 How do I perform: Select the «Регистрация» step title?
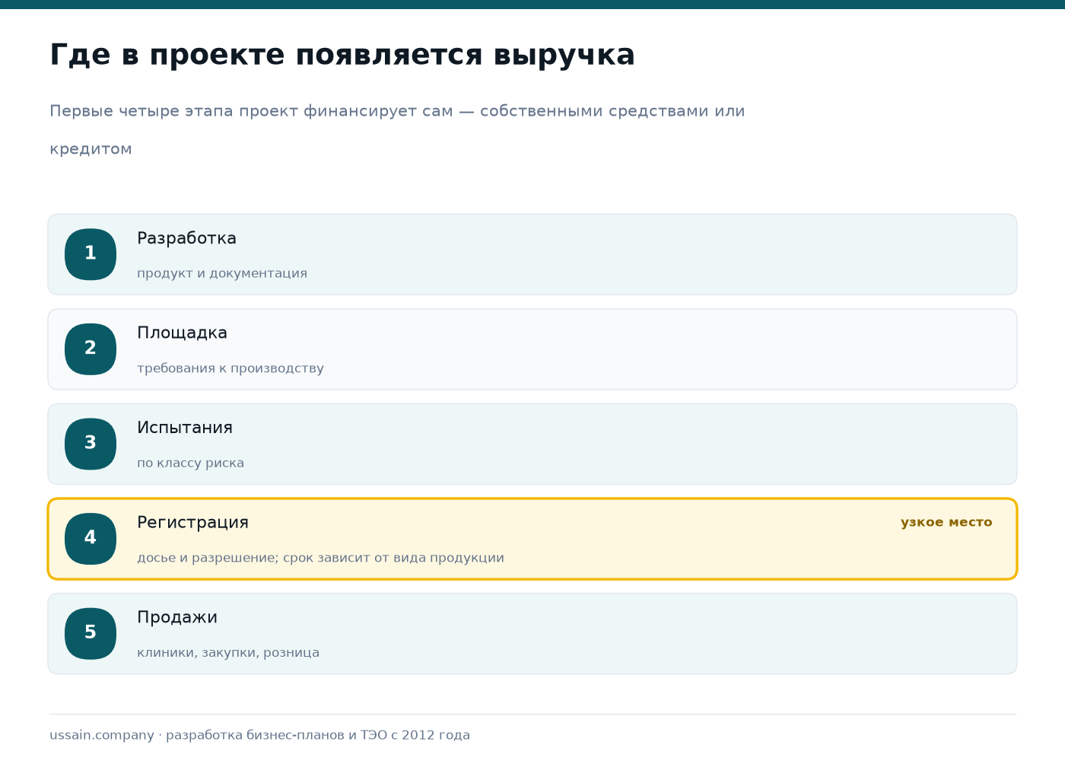click(x=192, y=523)
